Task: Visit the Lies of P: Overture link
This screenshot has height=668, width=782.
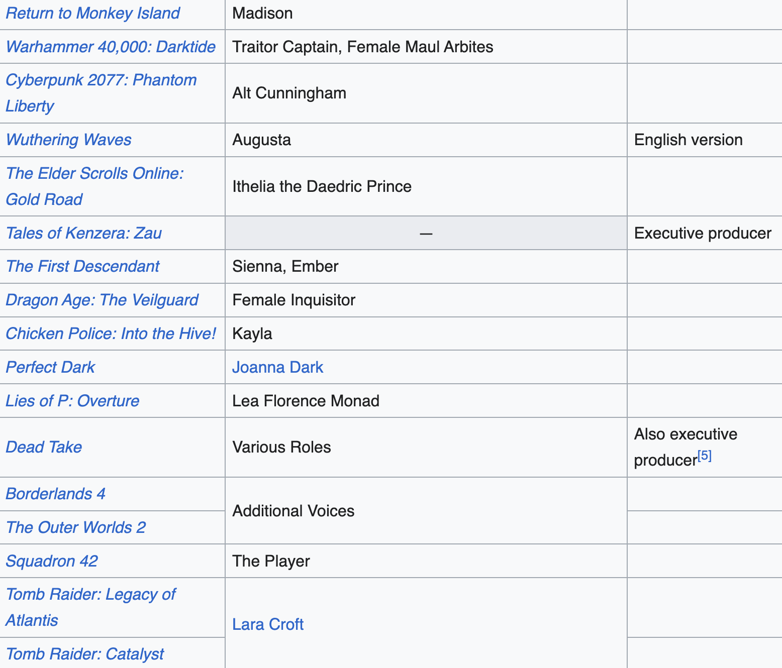Action: click(72, 401)
